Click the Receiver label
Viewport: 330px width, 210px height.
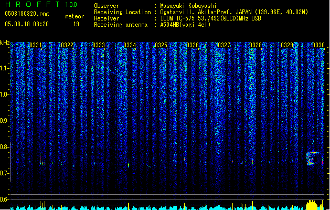(x=107, y=18)
